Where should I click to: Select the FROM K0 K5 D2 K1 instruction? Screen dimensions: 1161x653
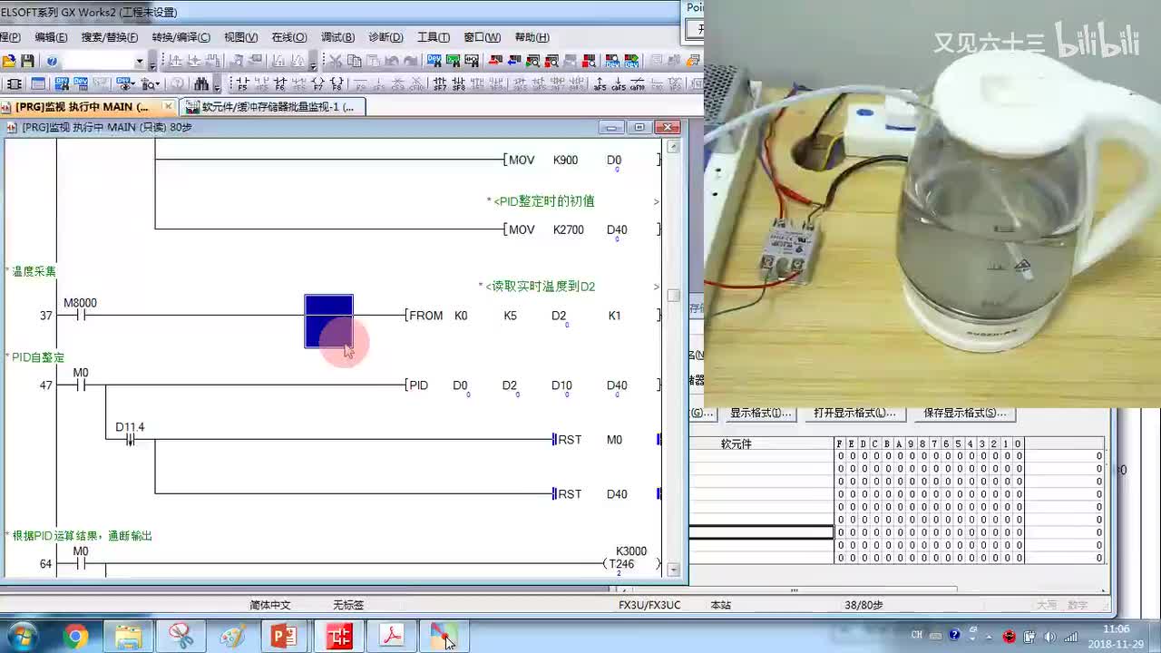(532, 316)
